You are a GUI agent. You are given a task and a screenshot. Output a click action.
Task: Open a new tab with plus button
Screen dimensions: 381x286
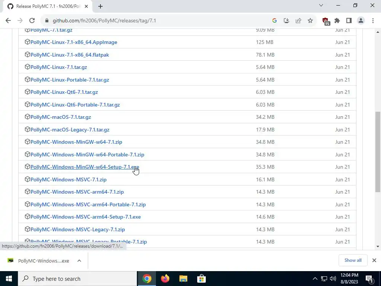(100, 6)
